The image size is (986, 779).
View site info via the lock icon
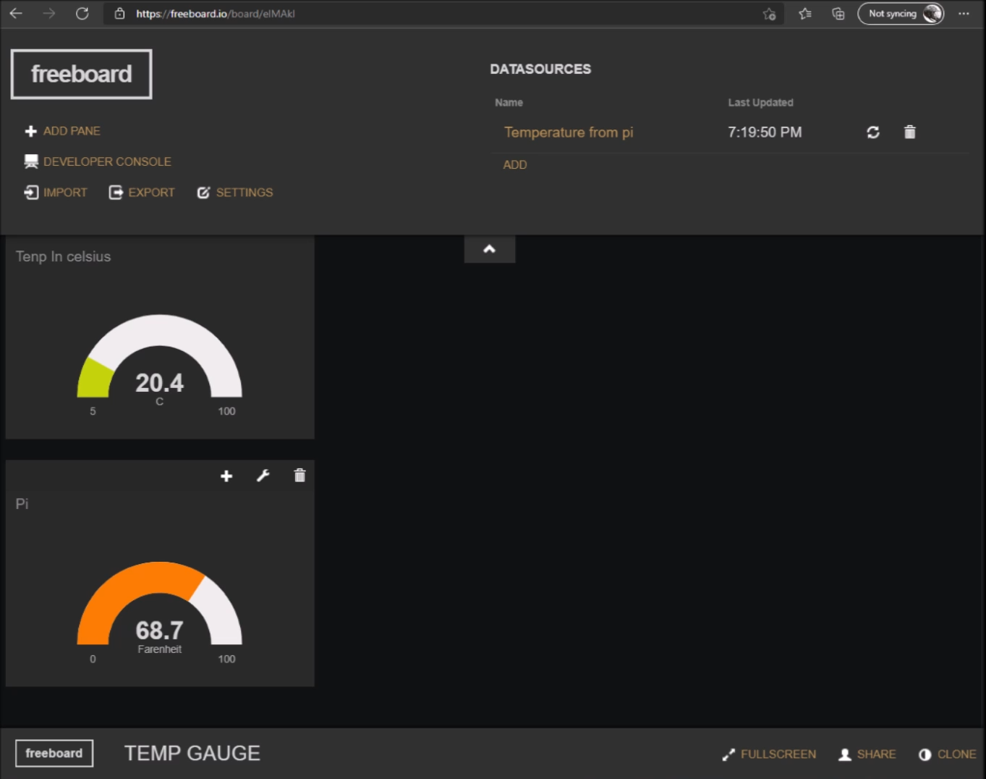[120, 14]
